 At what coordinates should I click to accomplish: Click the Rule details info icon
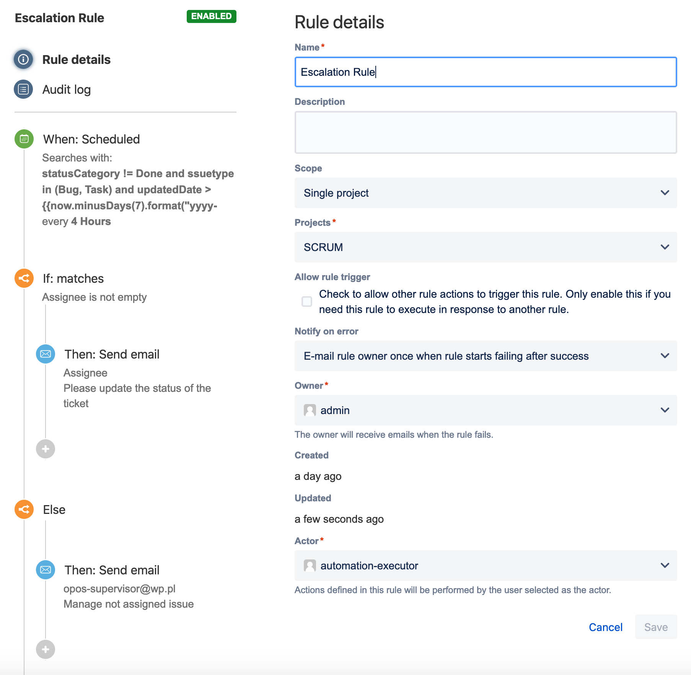coord(23,59)
